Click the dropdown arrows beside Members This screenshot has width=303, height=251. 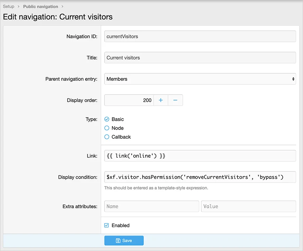coord(293,79)
